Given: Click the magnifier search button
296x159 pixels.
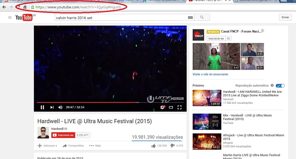Looking at the screenshot, I should [202, 17].
